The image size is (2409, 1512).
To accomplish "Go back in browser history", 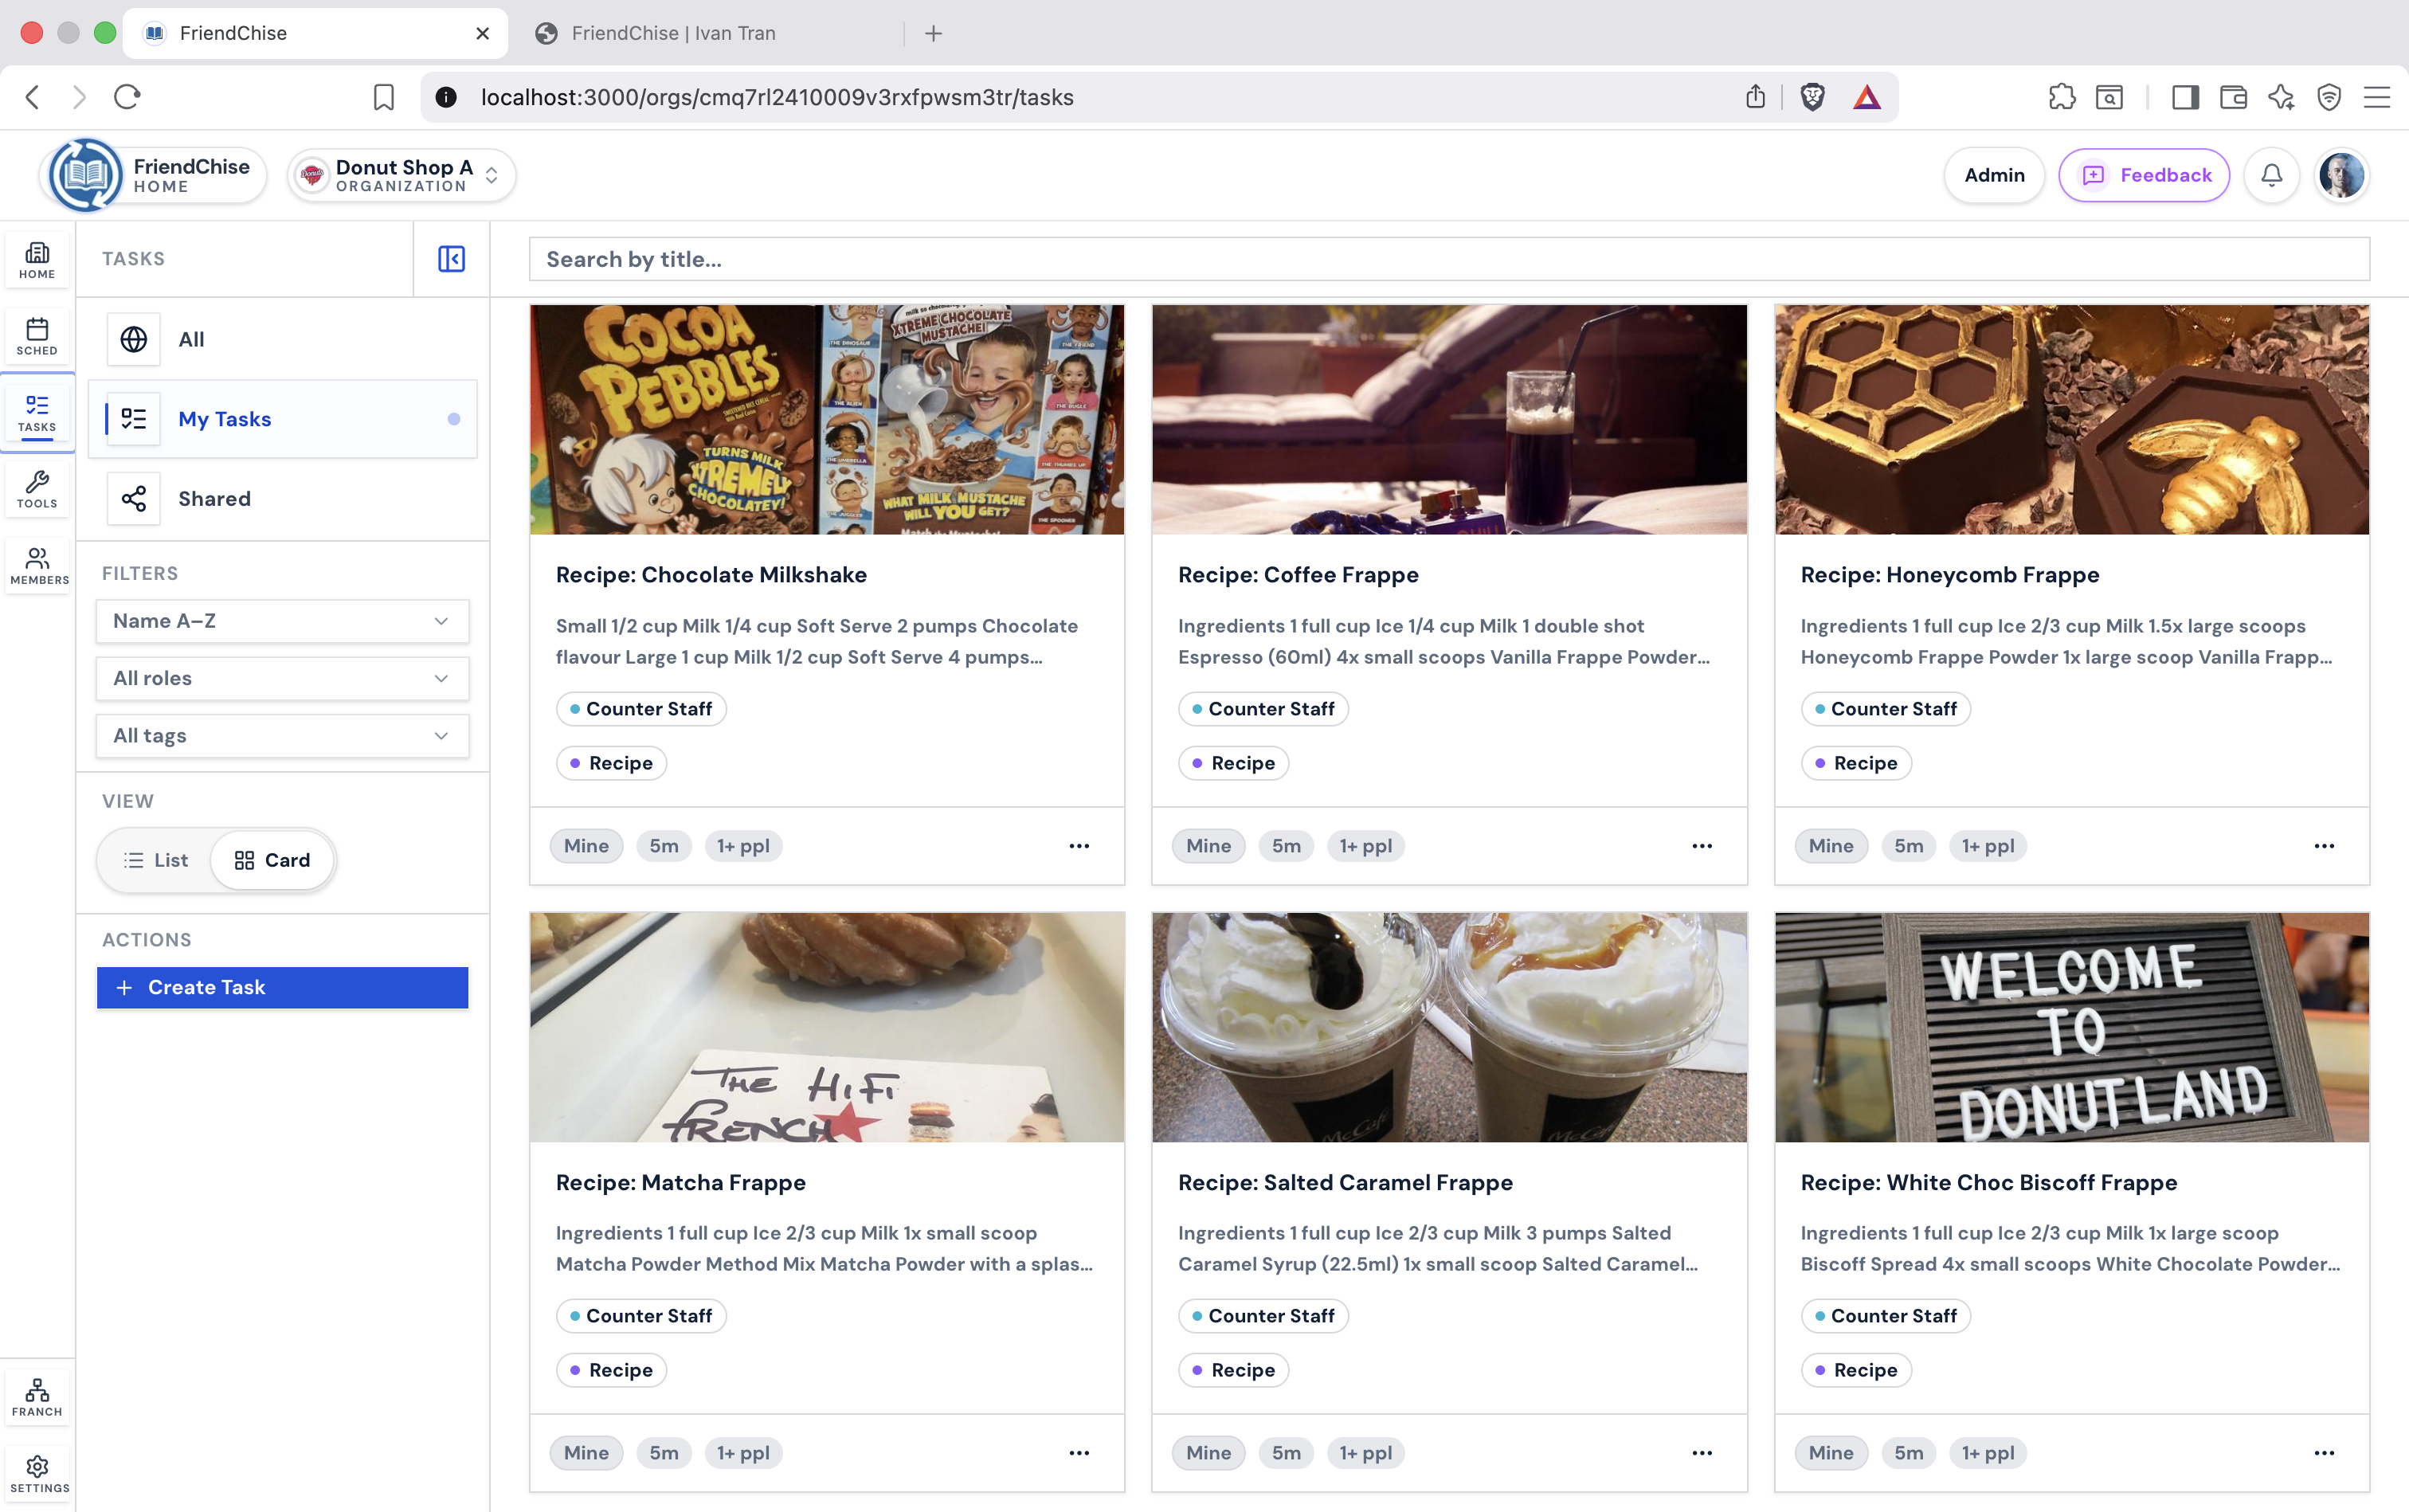I will [33, 97].
